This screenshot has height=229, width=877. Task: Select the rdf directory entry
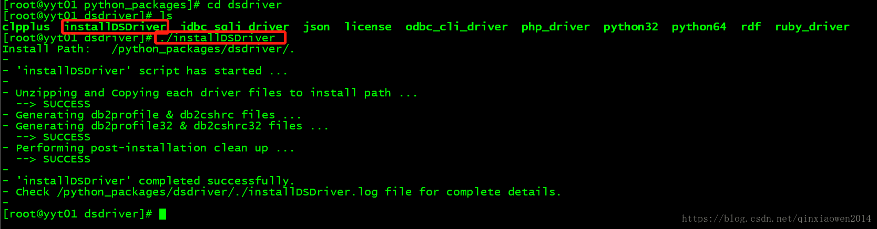(751, 27)
